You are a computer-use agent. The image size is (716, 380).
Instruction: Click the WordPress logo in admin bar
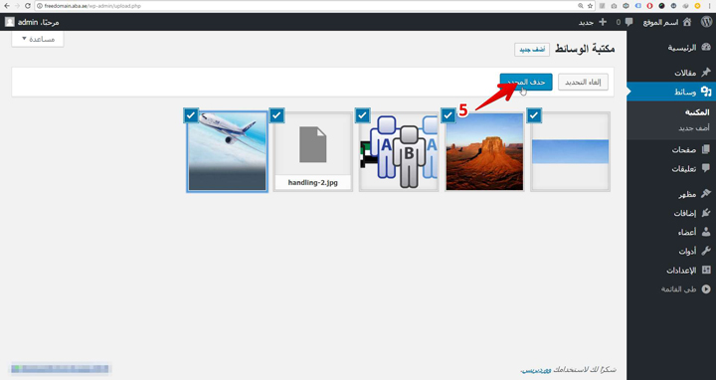[706, 22]
